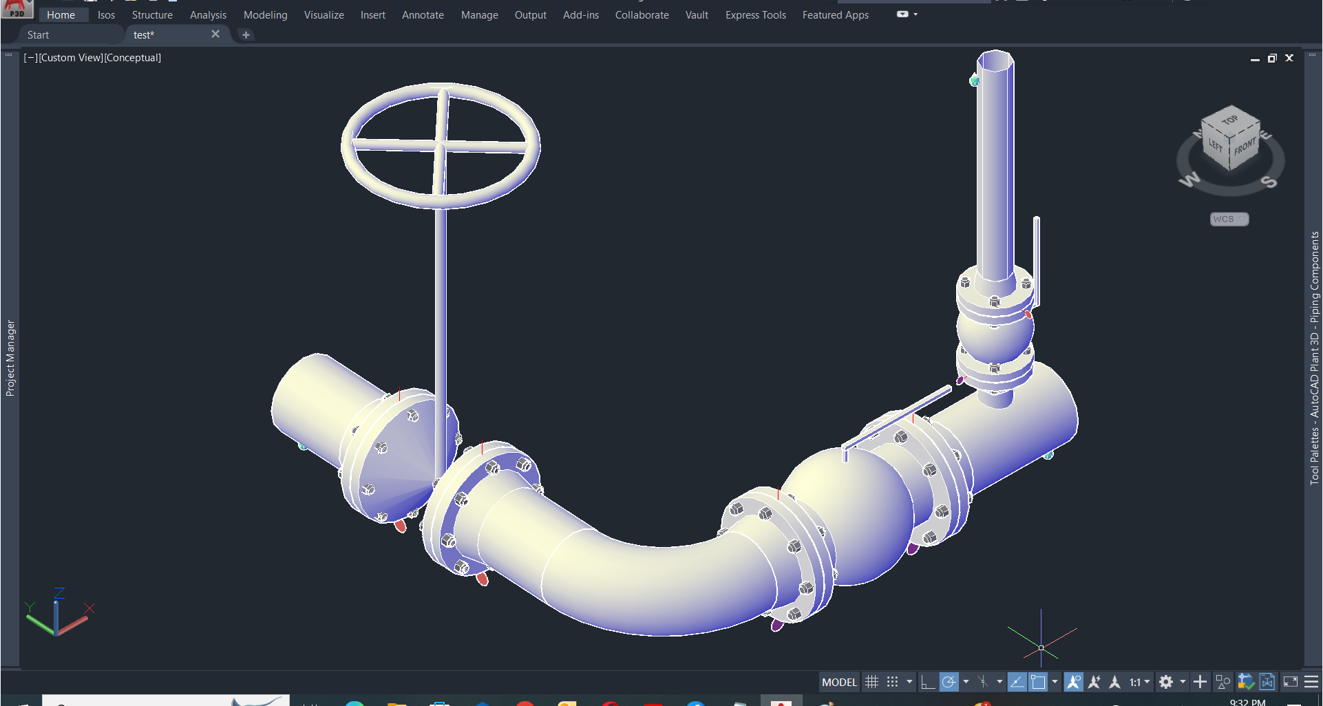Screen dimensions: 1323x706
Task: Click the Isolate Objects shapes icon
Action: [1223, 682]
